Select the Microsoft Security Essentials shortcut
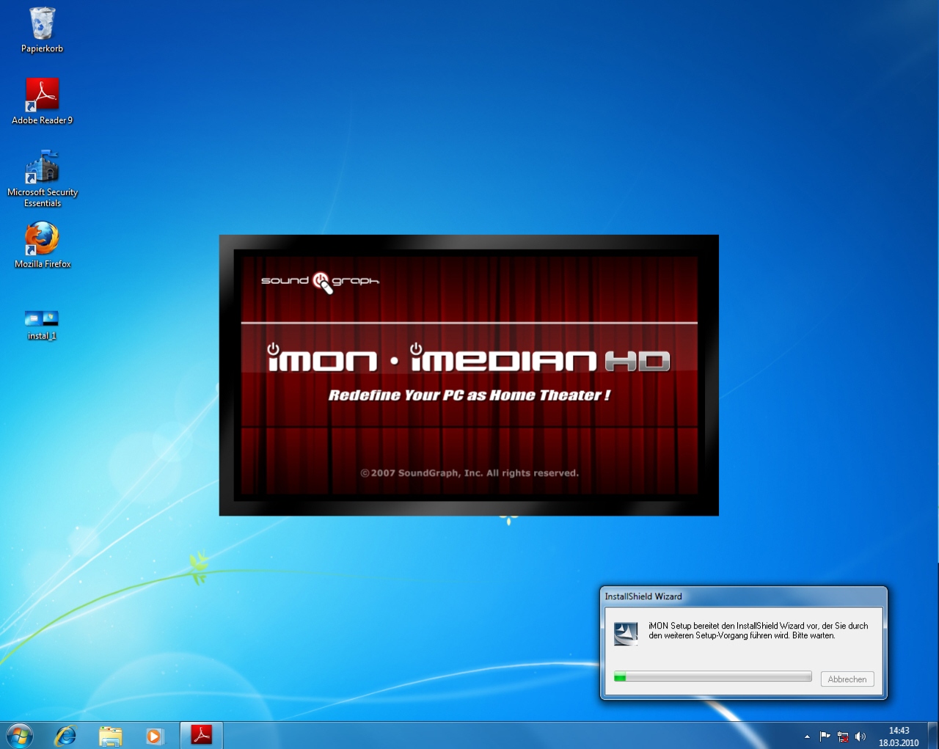Screen dimensions: 939x749 (42, 178)
